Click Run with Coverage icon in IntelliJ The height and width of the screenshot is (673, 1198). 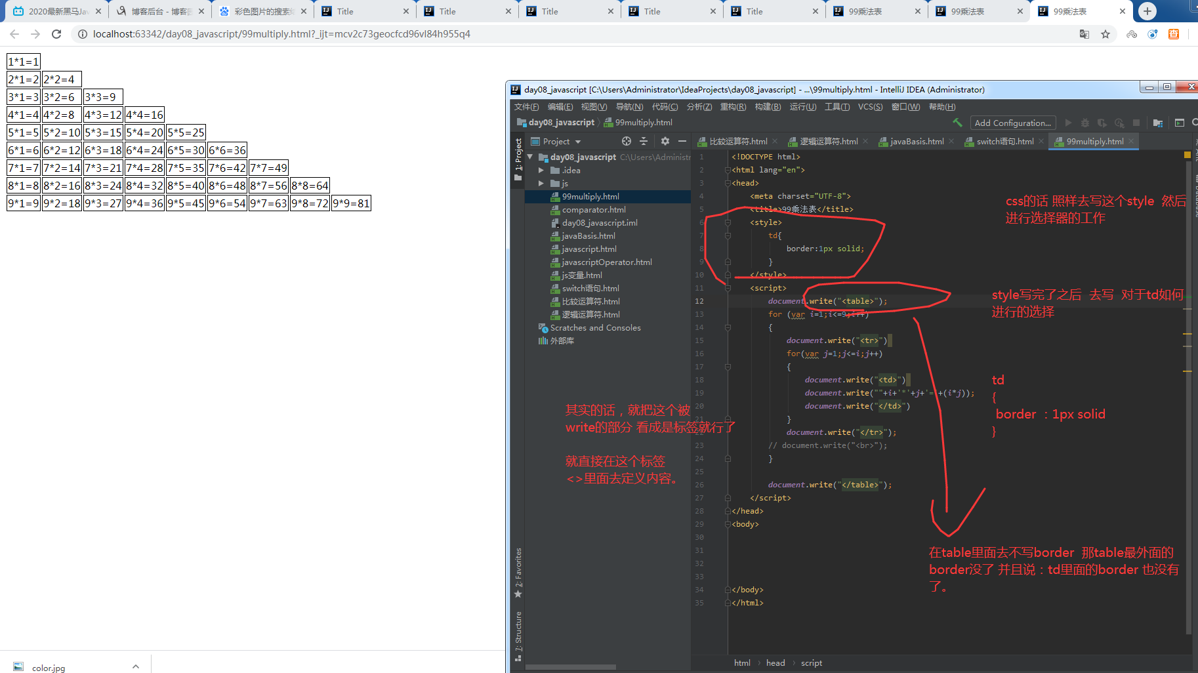1102,123
